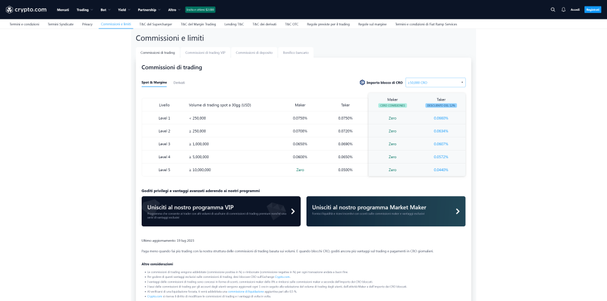Screen dimensions: 607x301
Task: Click the 0.0634% taker discount value
Action: pos(441,131)
